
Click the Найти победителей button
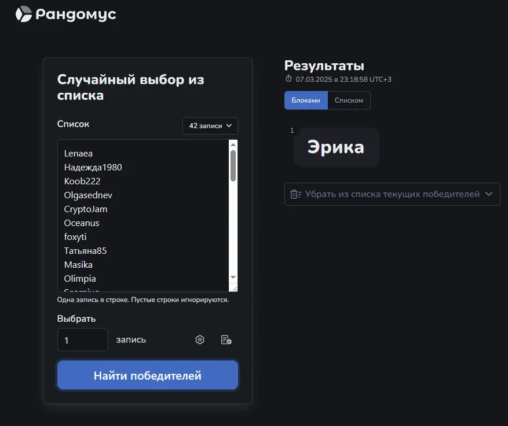click(x=147, y=375)
